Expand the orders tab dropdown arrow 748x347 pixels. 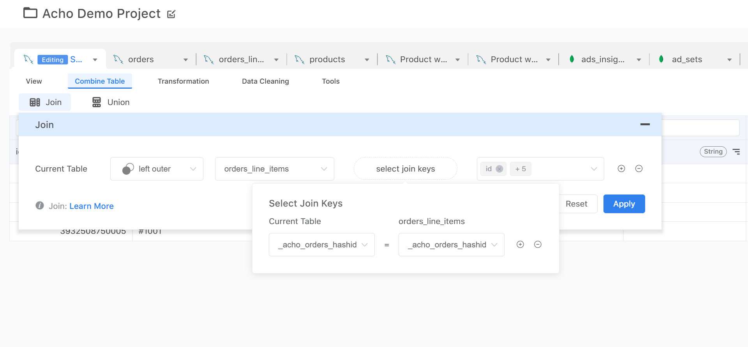(185, 60)
